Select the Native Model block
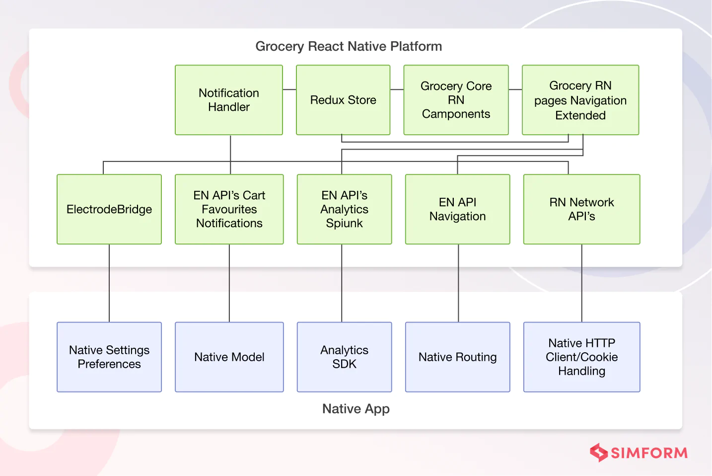712x476 pixels. click(x=229, y=357)
